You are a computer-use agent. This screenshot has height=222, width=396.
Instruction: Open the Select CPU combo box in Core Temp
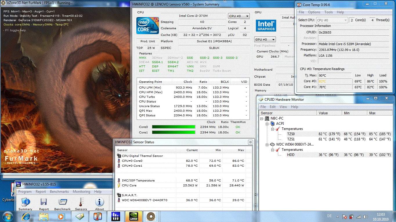pyautogui.click(x=332, y=20)
